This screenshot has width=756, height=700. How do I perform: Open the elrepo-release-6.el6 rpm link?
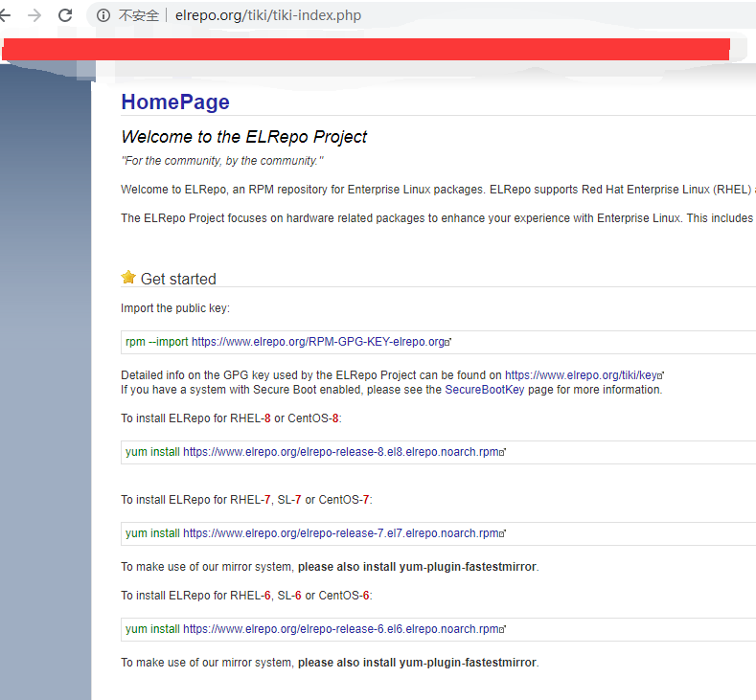341,629
